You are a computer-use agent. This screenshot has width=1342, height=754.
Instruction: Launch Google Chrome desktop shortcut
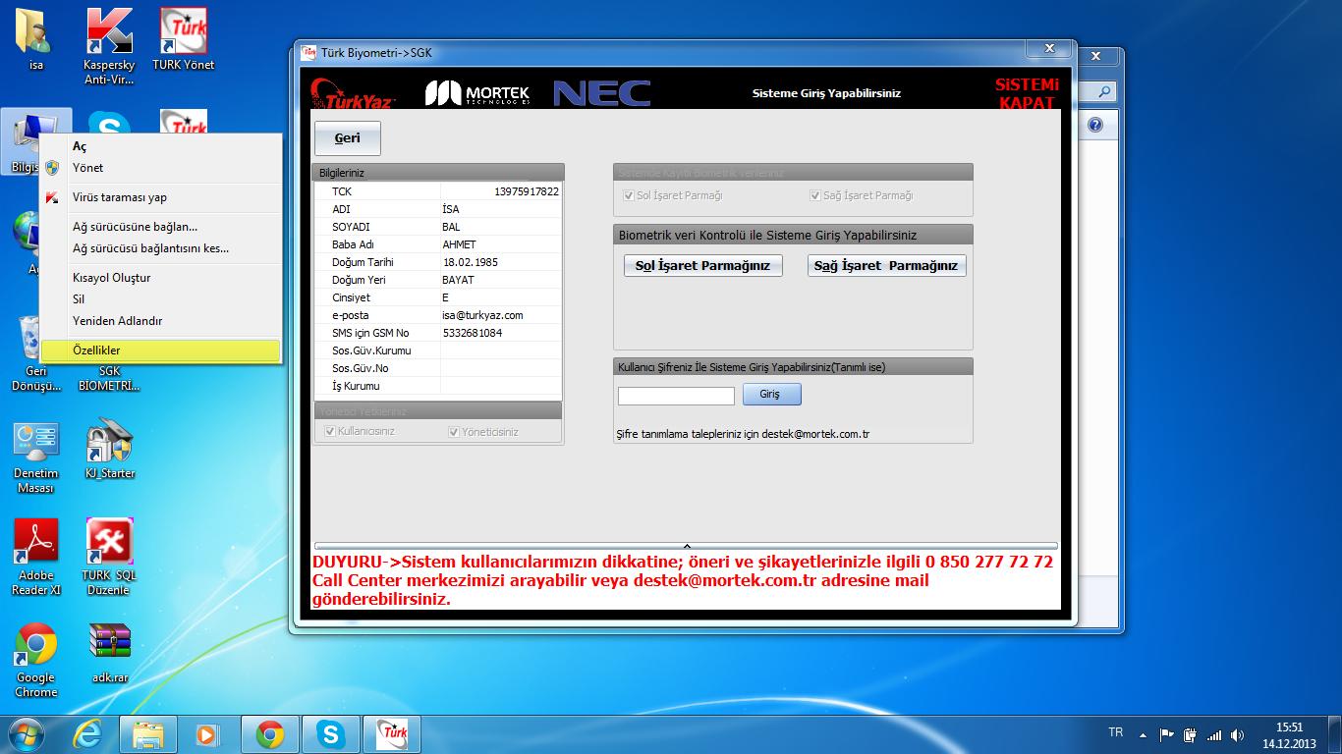[x=35, y=660]
